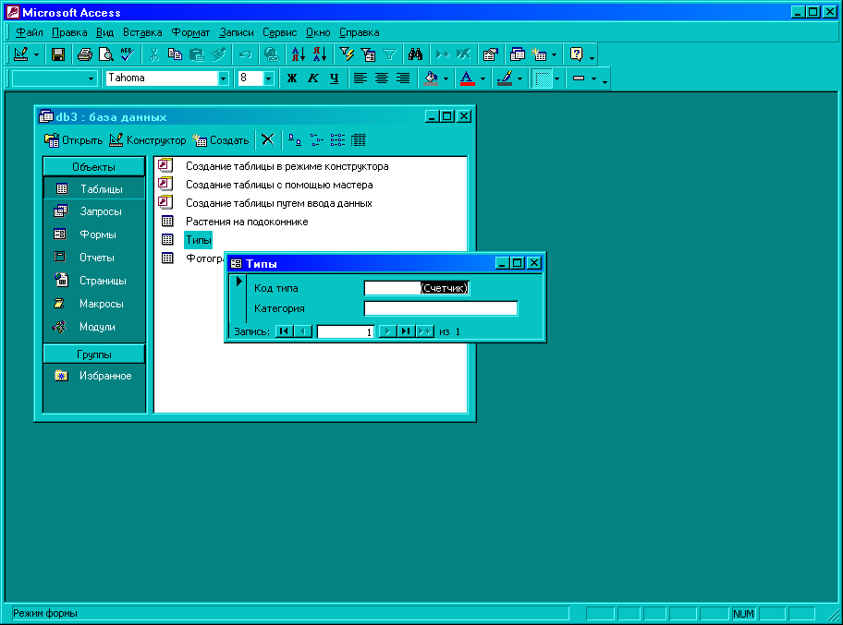Click the Print icon in toolbar
The image size is (843, 625).
pos(84,54)
